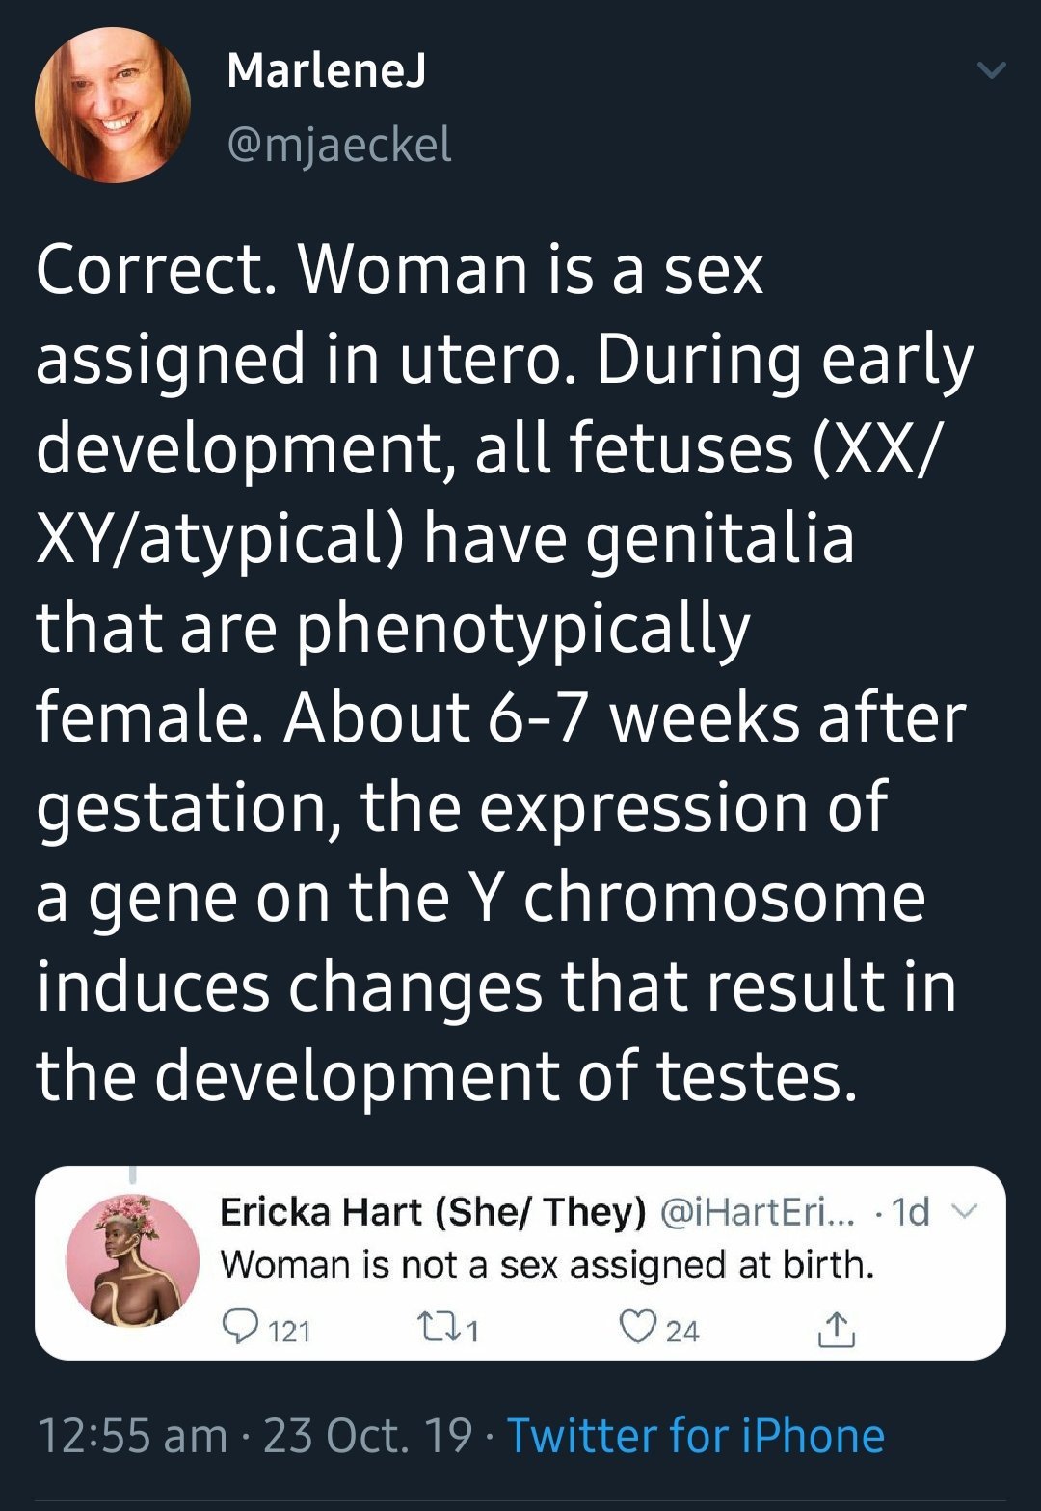Open MarleneJ's profile picture
This screenshot has height=1511, width=1041.
(112, 105)
